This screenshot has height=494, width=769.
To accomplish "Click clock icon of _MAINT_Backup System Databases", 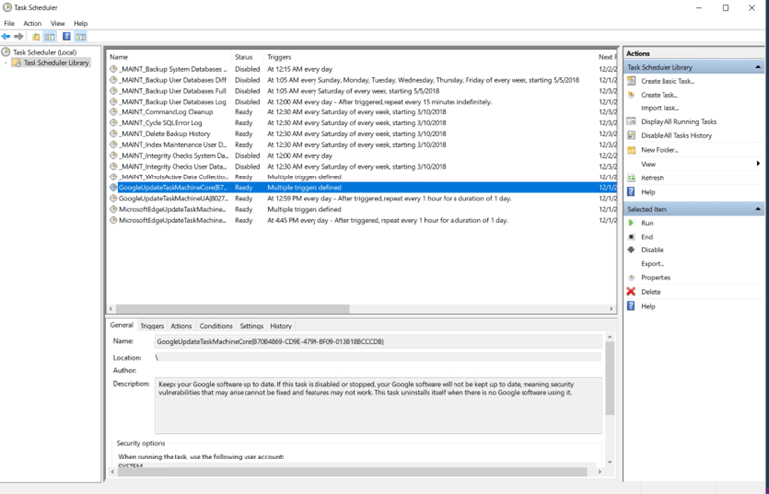I will (x=113, y=69).
